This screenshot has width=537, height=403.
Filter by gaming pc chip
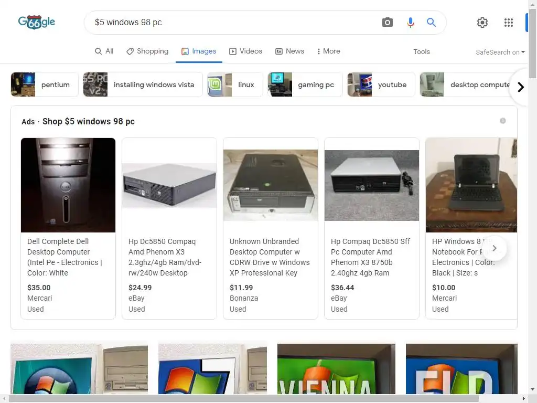click(x=305, y=84)
